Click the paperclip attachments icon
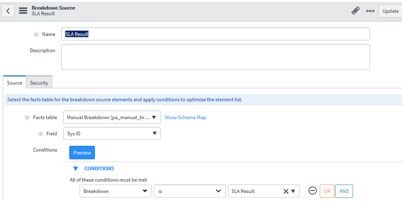Image resolution: width=403 pixels, height=204 pixels. click(355, 11)
